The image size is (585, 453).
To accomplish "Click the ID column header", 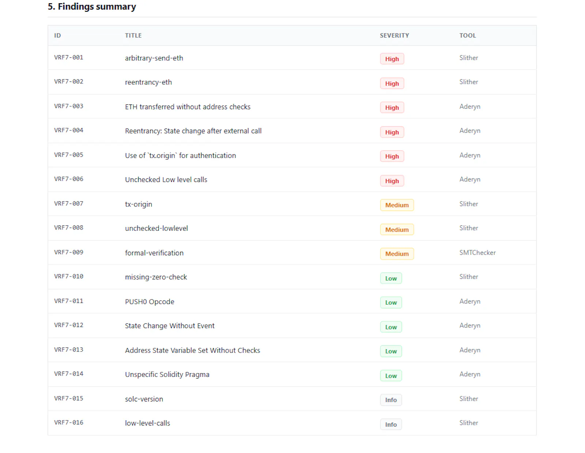I will (x=57, y=35).
